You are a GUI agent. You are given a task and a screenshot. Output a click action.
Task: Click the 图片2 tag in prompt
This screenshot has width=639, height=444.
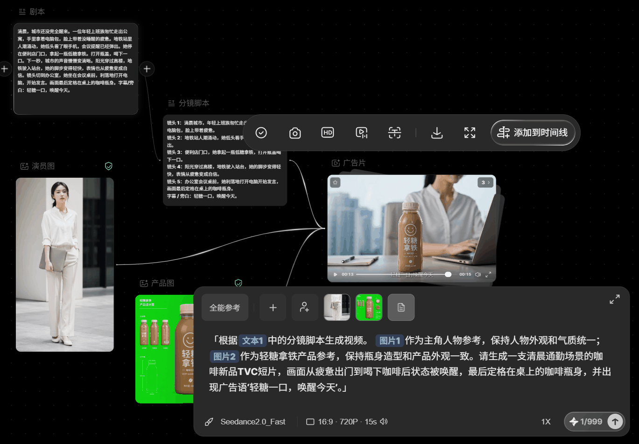tap(224, 356)
